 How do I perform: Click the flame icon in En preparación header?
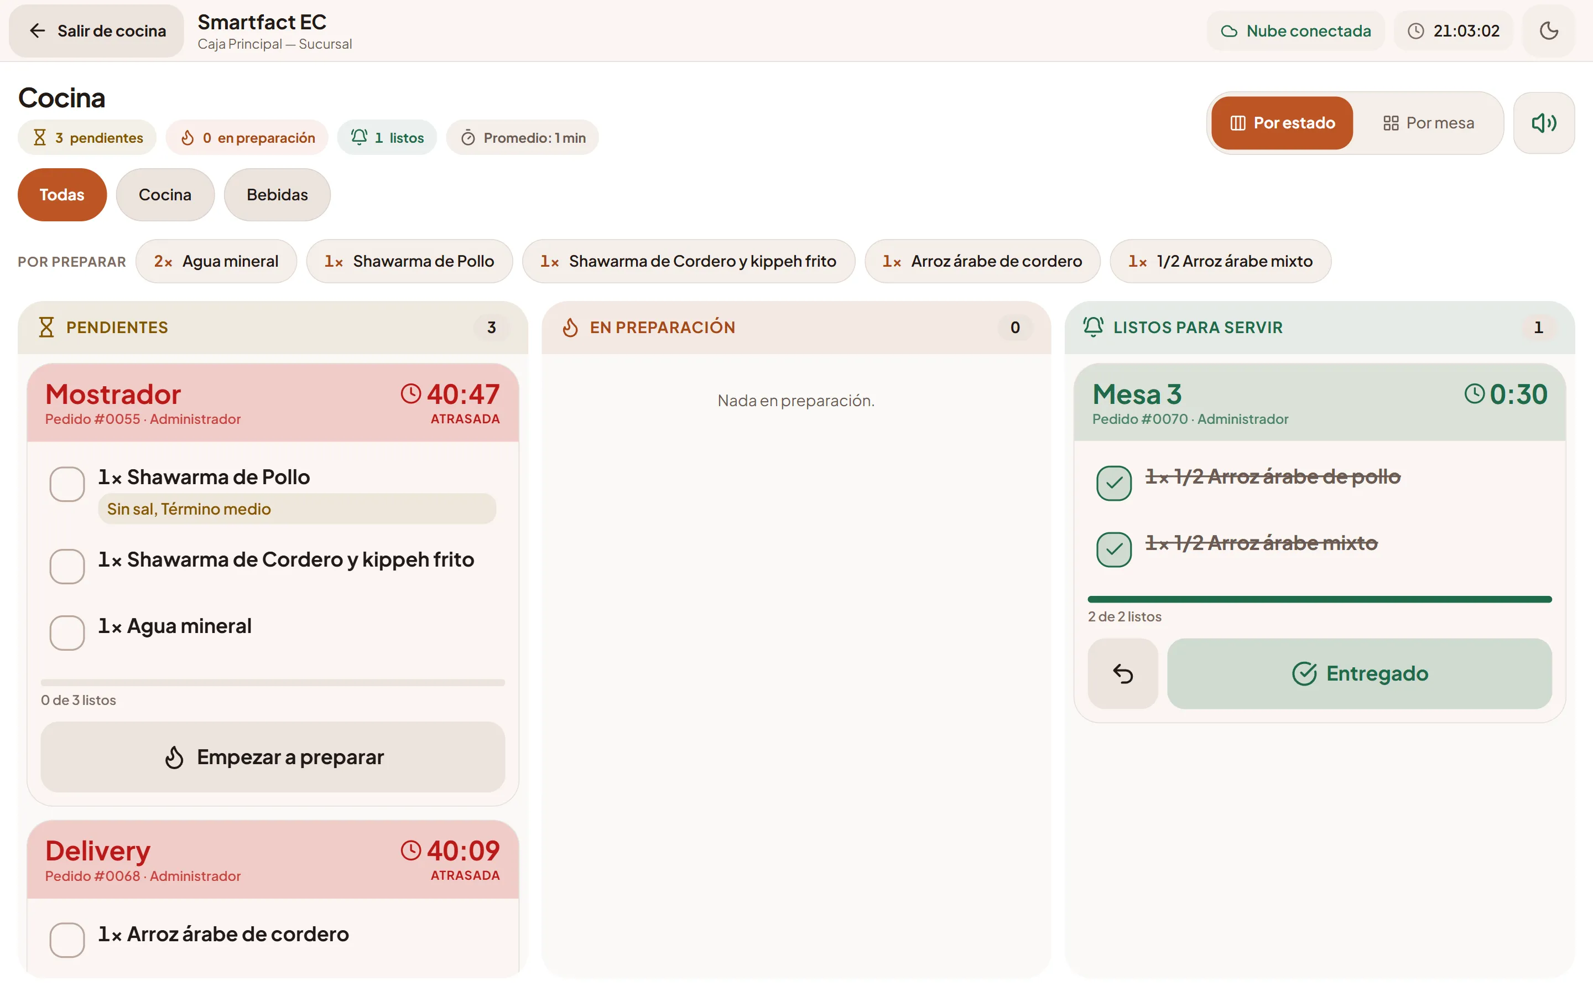(570, 328)
